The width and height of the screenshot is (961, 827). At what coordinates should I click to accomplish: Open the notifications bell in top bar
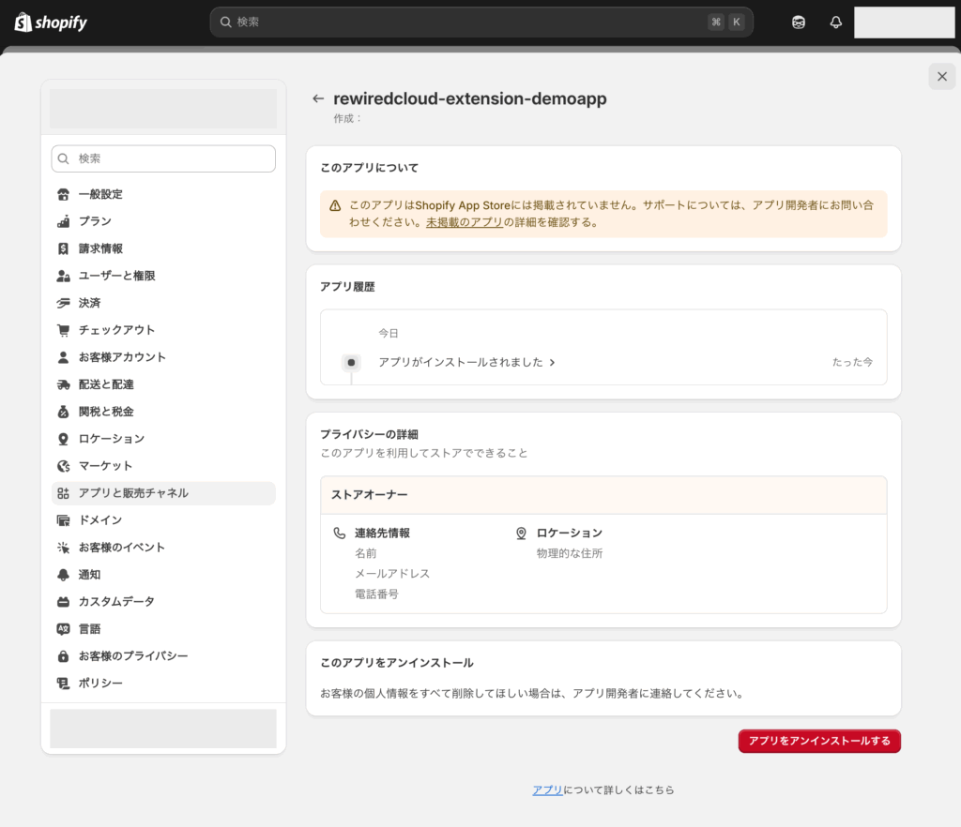(x=835, y=23)
